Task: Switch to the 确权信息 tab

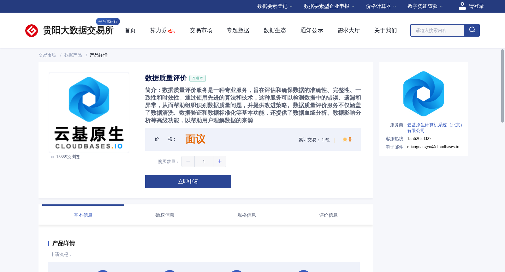Action: 165,215
